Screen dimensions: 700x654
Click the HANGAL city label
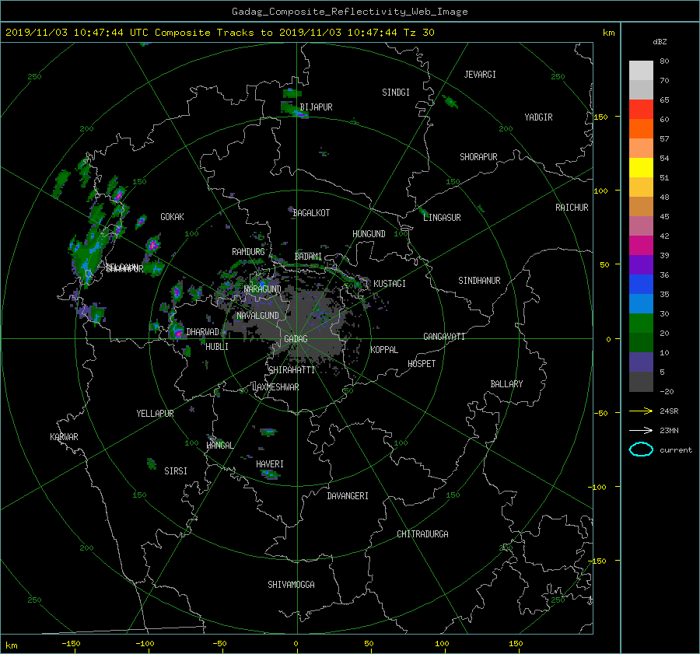[x=220, y=446]
